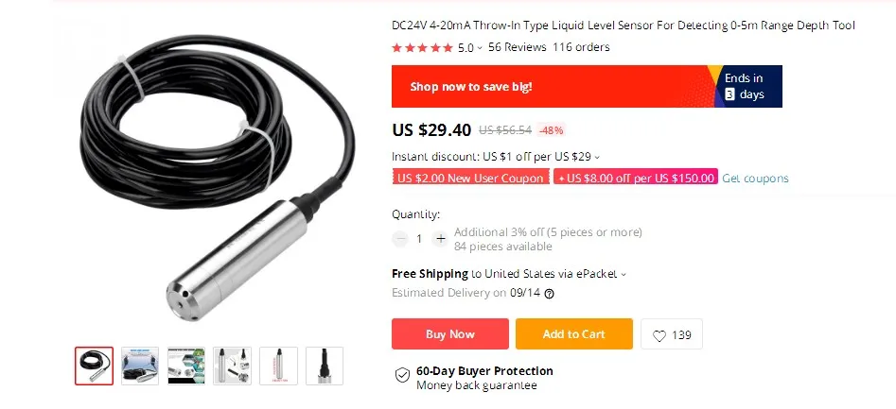896x409 pixels.
Task: Click the Buyer Protection shield icon
Action: pyautogui.click(x=403, y=375)
